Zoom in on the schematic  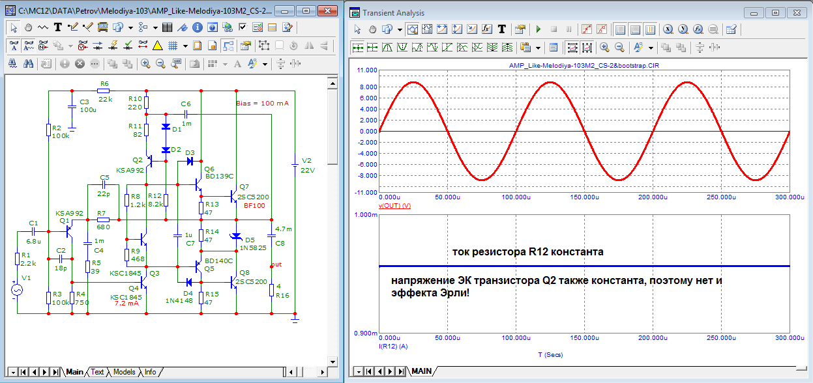pos(145,64)
